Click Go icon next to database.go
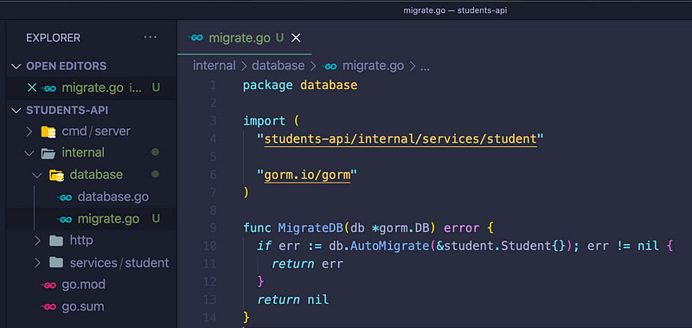 pyautogui.click(x=64, y=198)
